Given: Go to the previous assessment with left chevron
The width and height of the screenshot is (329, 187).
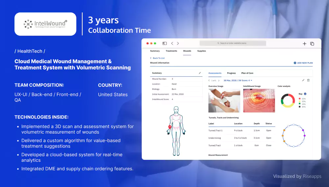Looking at the screenshot, I should point(210,80).
